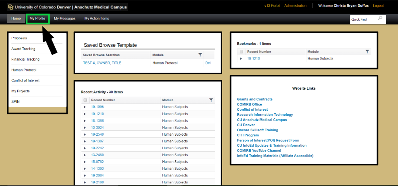Click filter icon in Bookmarks table
This screenshot has width=398, height=186.
point(367,52)
